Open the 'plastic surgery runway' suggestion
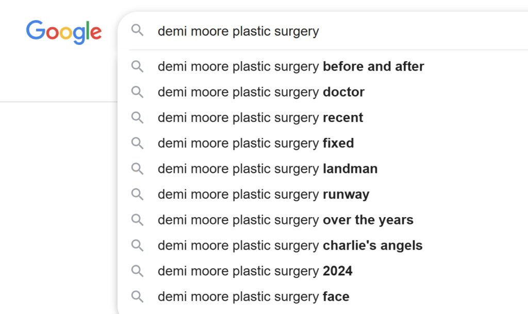This screenshot has height=314, width=528. click(263, 194)
